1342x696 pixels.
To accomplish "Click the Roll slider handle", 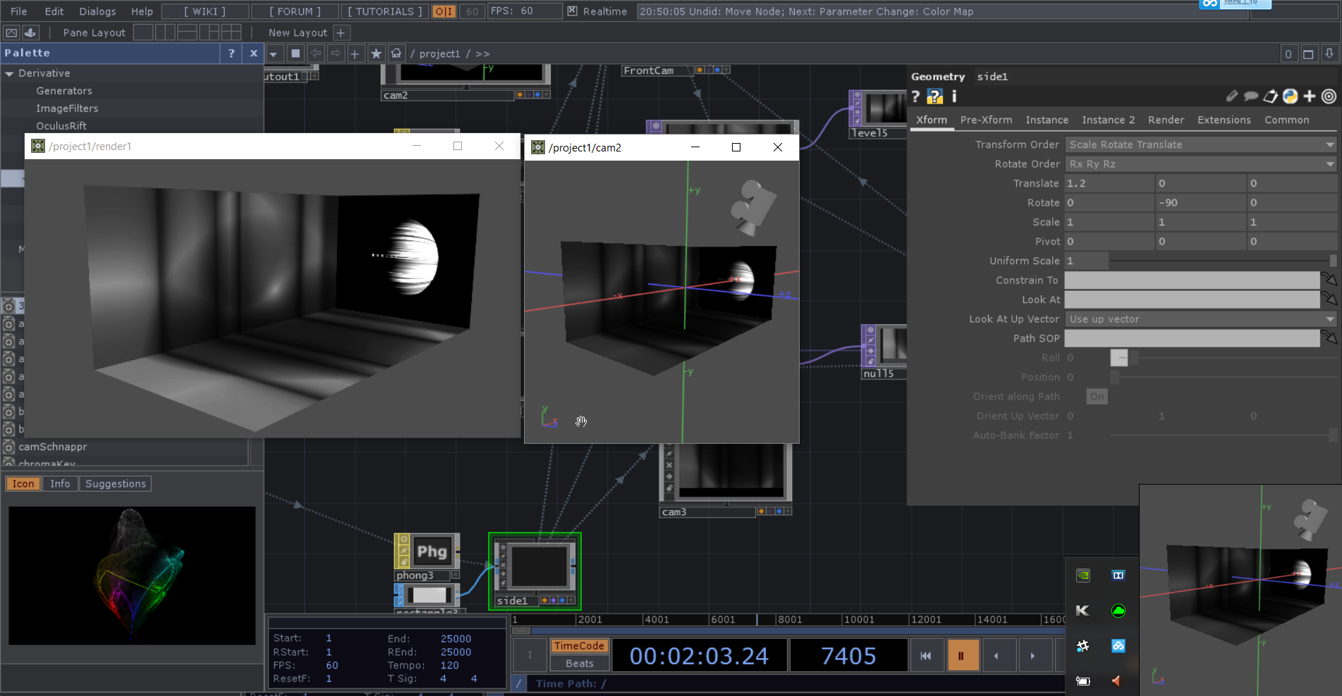I will coord(1119,358).
